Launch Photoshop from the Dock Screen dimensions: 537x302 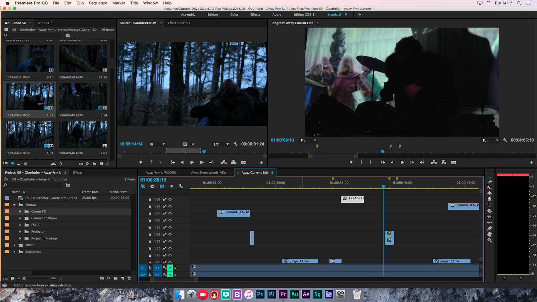click(260, 294)
